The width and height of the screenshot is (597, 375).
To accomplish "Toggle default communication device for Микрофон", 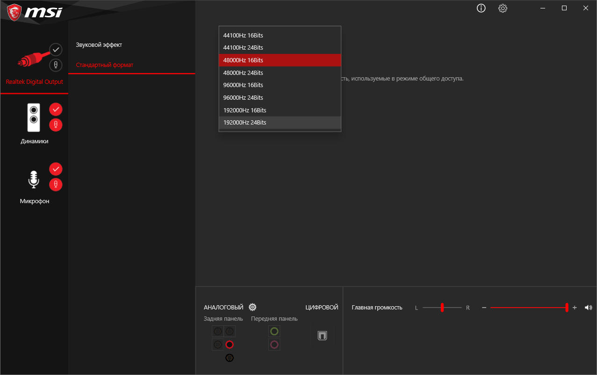I will pyautogui.click(x=56, y=184).
